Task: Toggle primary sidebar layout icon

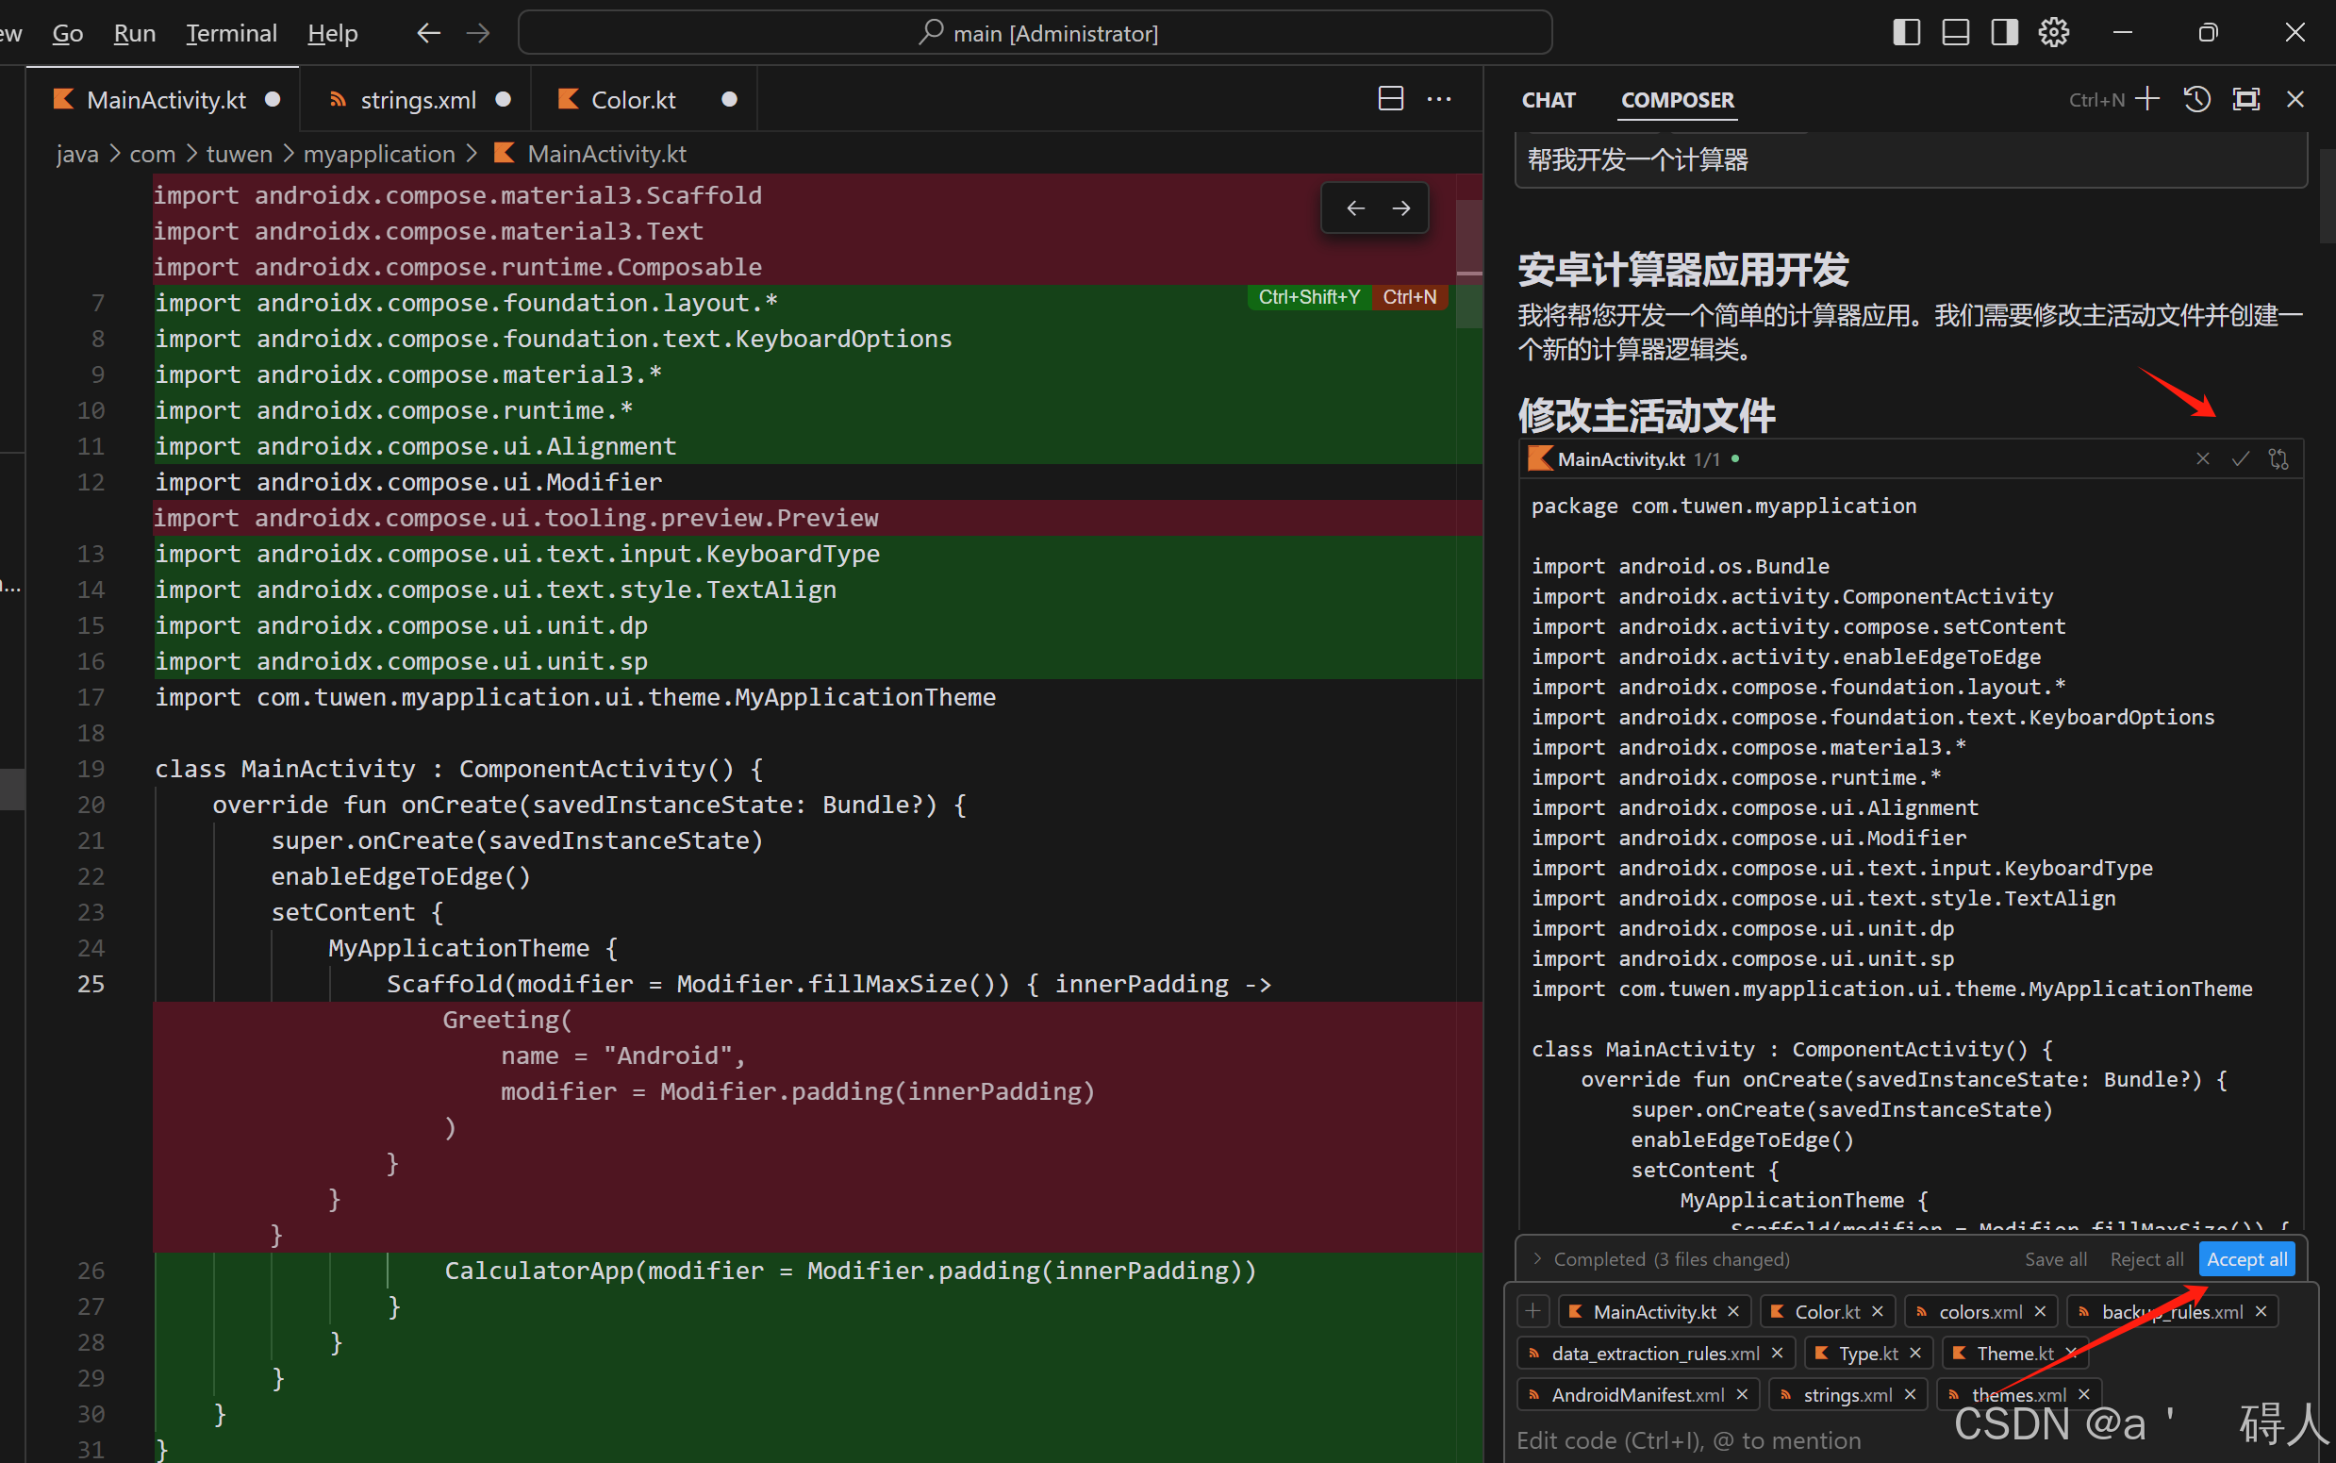Action: click(x=1906, y=33)
